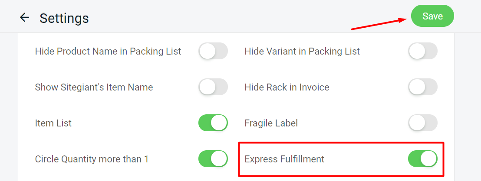
Task: Turn off Circle Quantity more than 1 switch
Action: pyautogui.click(x=213, y=159)
